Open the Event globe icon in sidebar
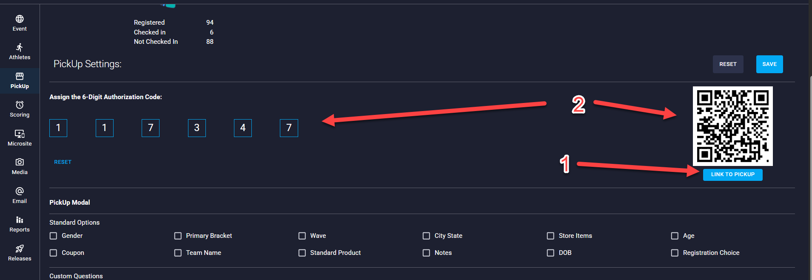 click(20, 19)
